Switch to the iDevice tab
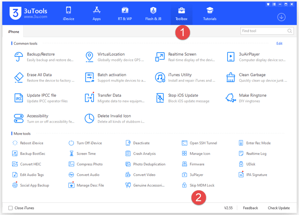 pos(69,13)
